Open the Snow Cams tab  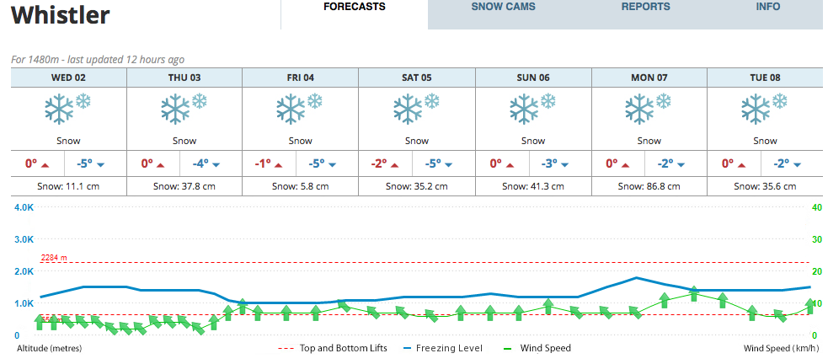click(x=503, y=7)
